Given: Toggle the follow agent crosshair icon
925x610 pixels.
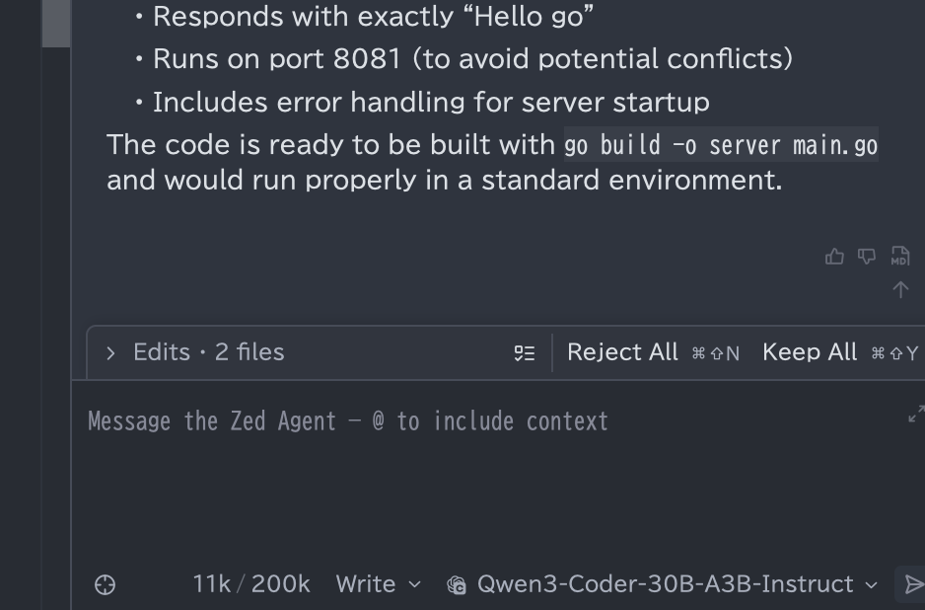Looking at the screenshot, I should (105, 584).
